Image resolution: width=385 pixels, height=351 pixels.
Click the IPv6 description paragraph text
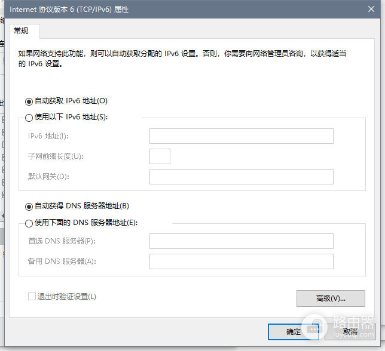tap(182, 59)
